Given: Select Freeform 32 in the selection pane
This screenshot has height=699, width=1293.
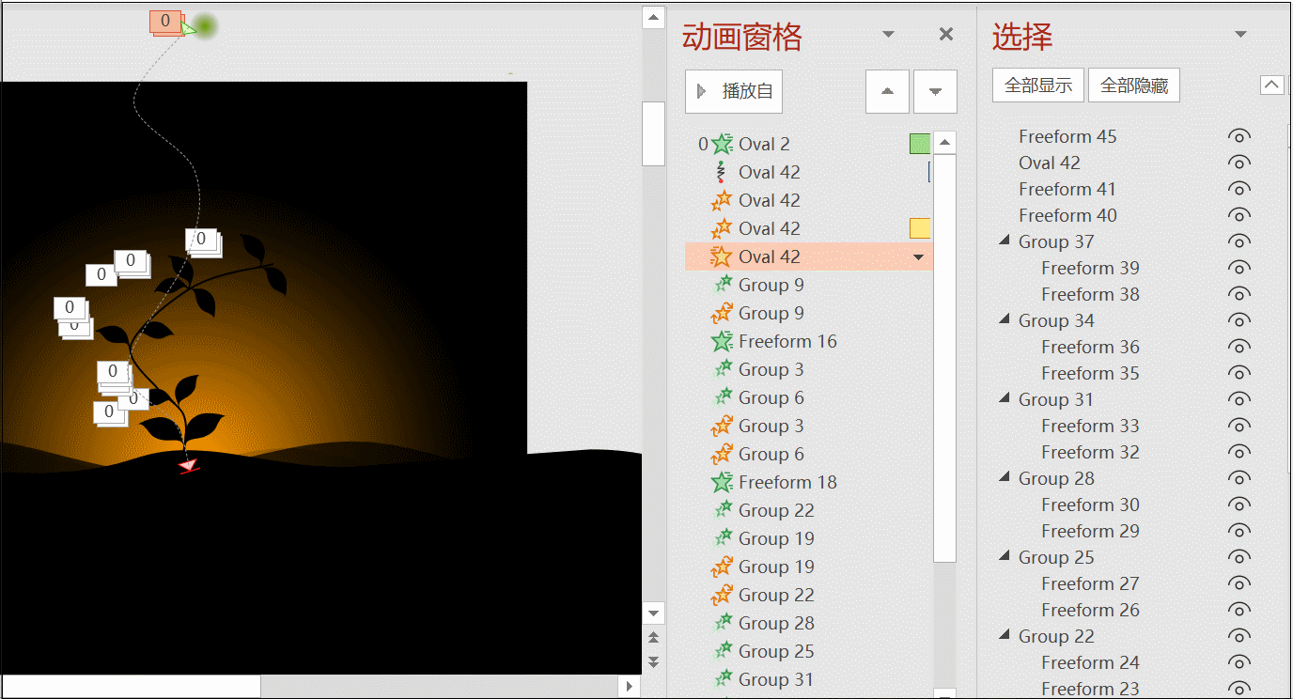Looking at the screenshot, I should [x=1090, y=452].
